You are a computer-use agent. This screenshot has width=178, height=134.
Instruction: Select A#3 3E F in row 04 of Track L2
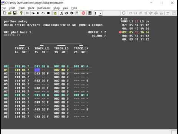tap(42, 81)
